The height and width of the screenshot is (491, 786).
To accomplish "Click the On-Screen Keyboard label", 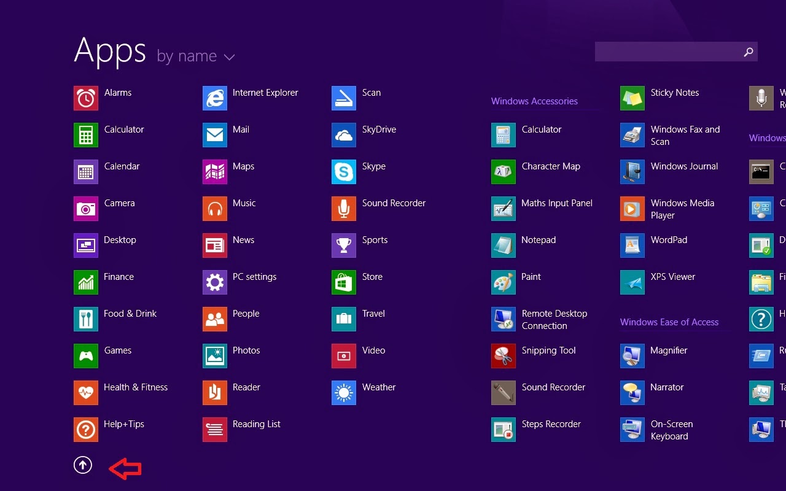I will tap(672, 430).
